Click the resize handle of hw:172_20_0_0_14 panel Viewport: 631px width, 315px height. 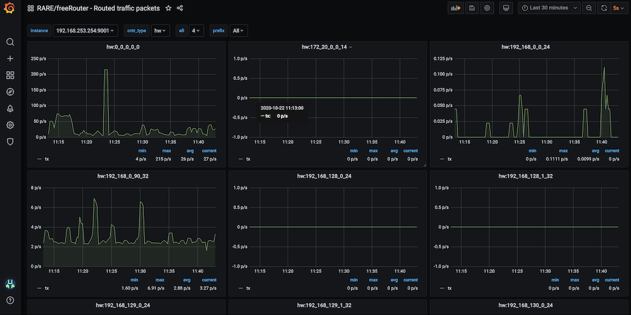[x=425, y=165]
